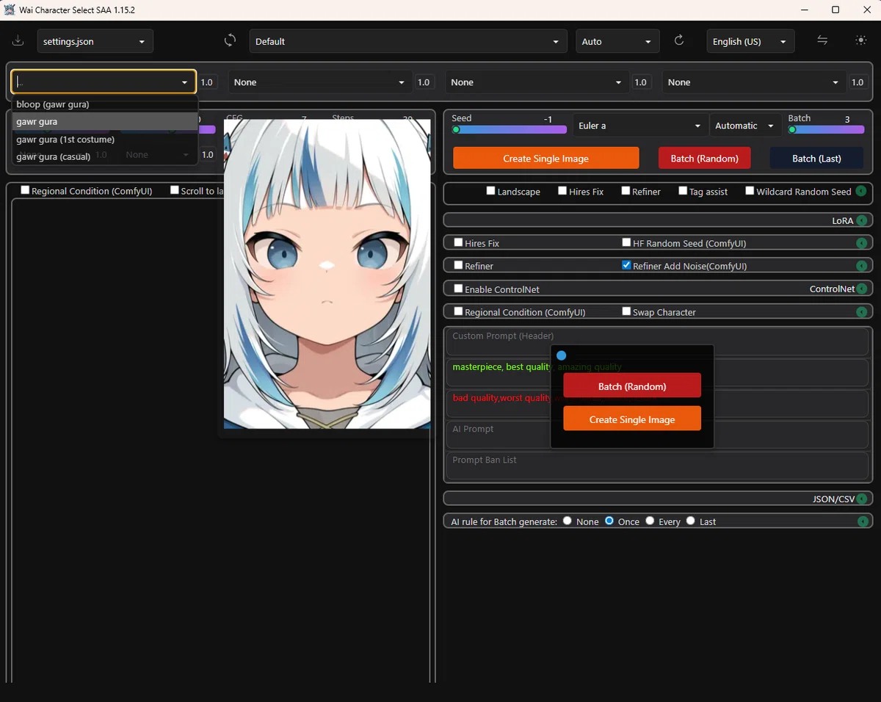Select the Every radio for AI rule
The image size is (881, 702).
point(650,521)
